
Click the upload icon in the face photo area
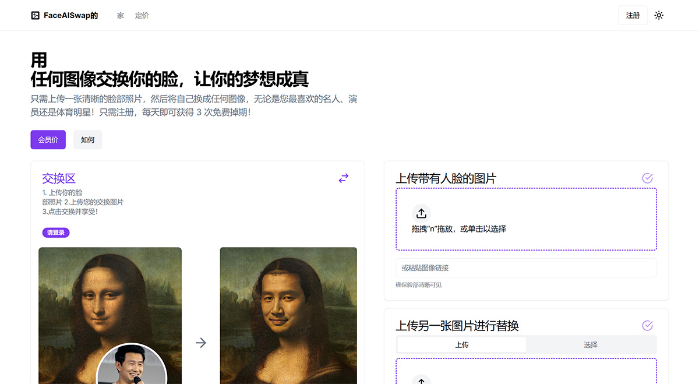421,213
